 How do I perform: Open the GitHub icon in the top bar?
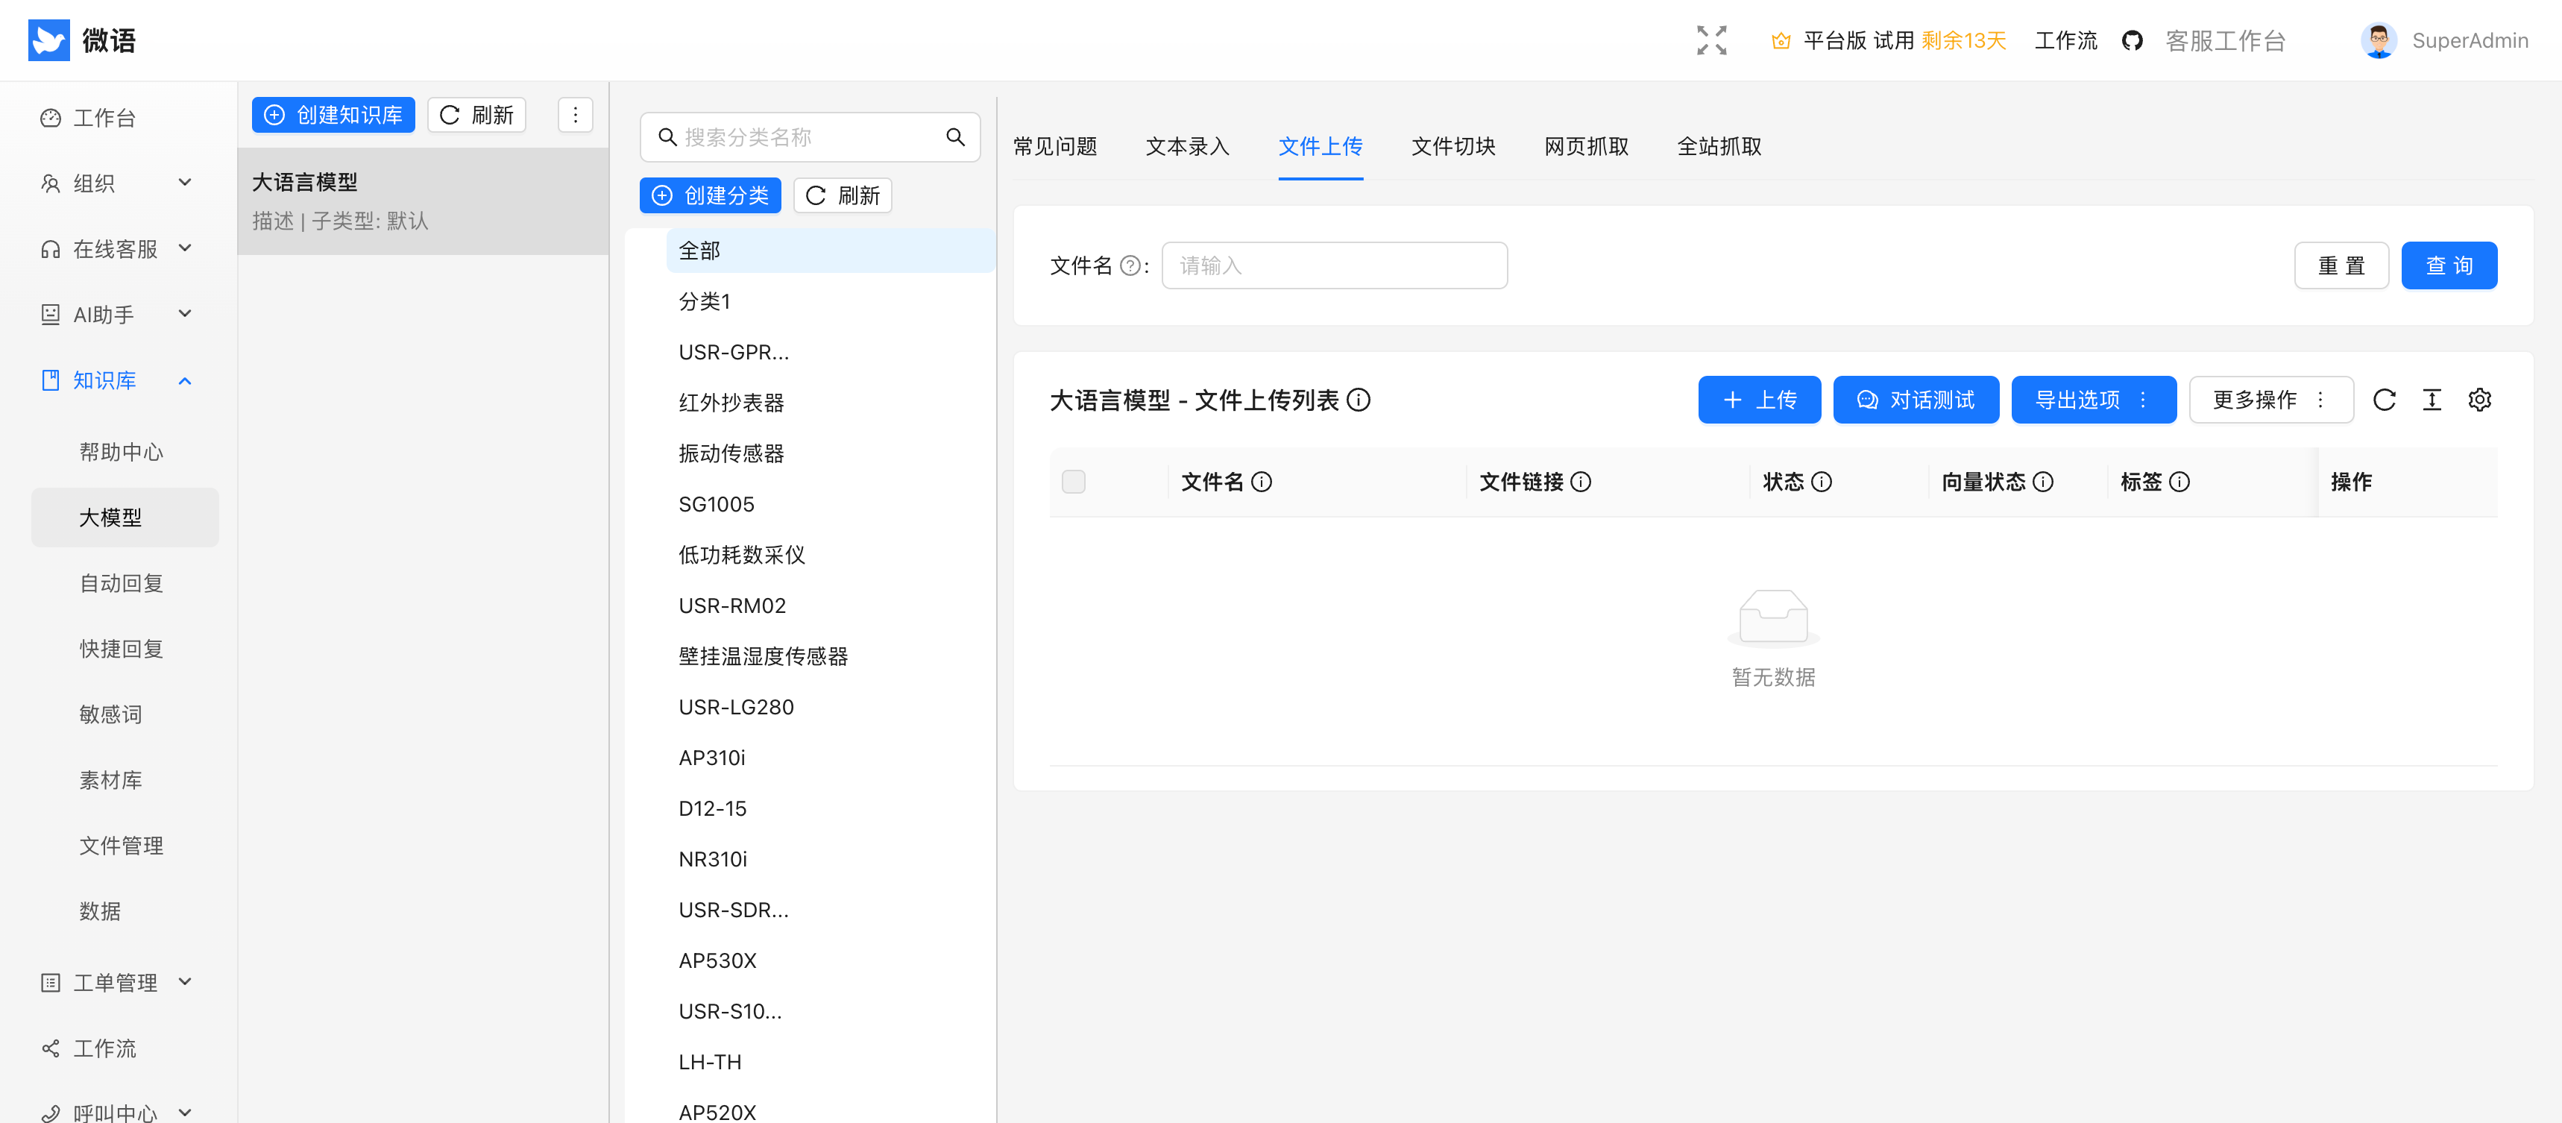coord(2133,40)
